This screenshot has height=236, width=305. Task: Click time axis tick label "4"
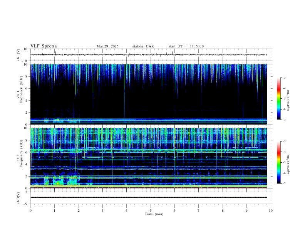click(127, 211)
